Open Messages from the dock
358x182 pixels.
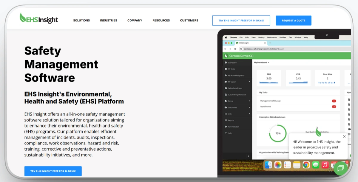pyautogui.click(x=316, y=165)
